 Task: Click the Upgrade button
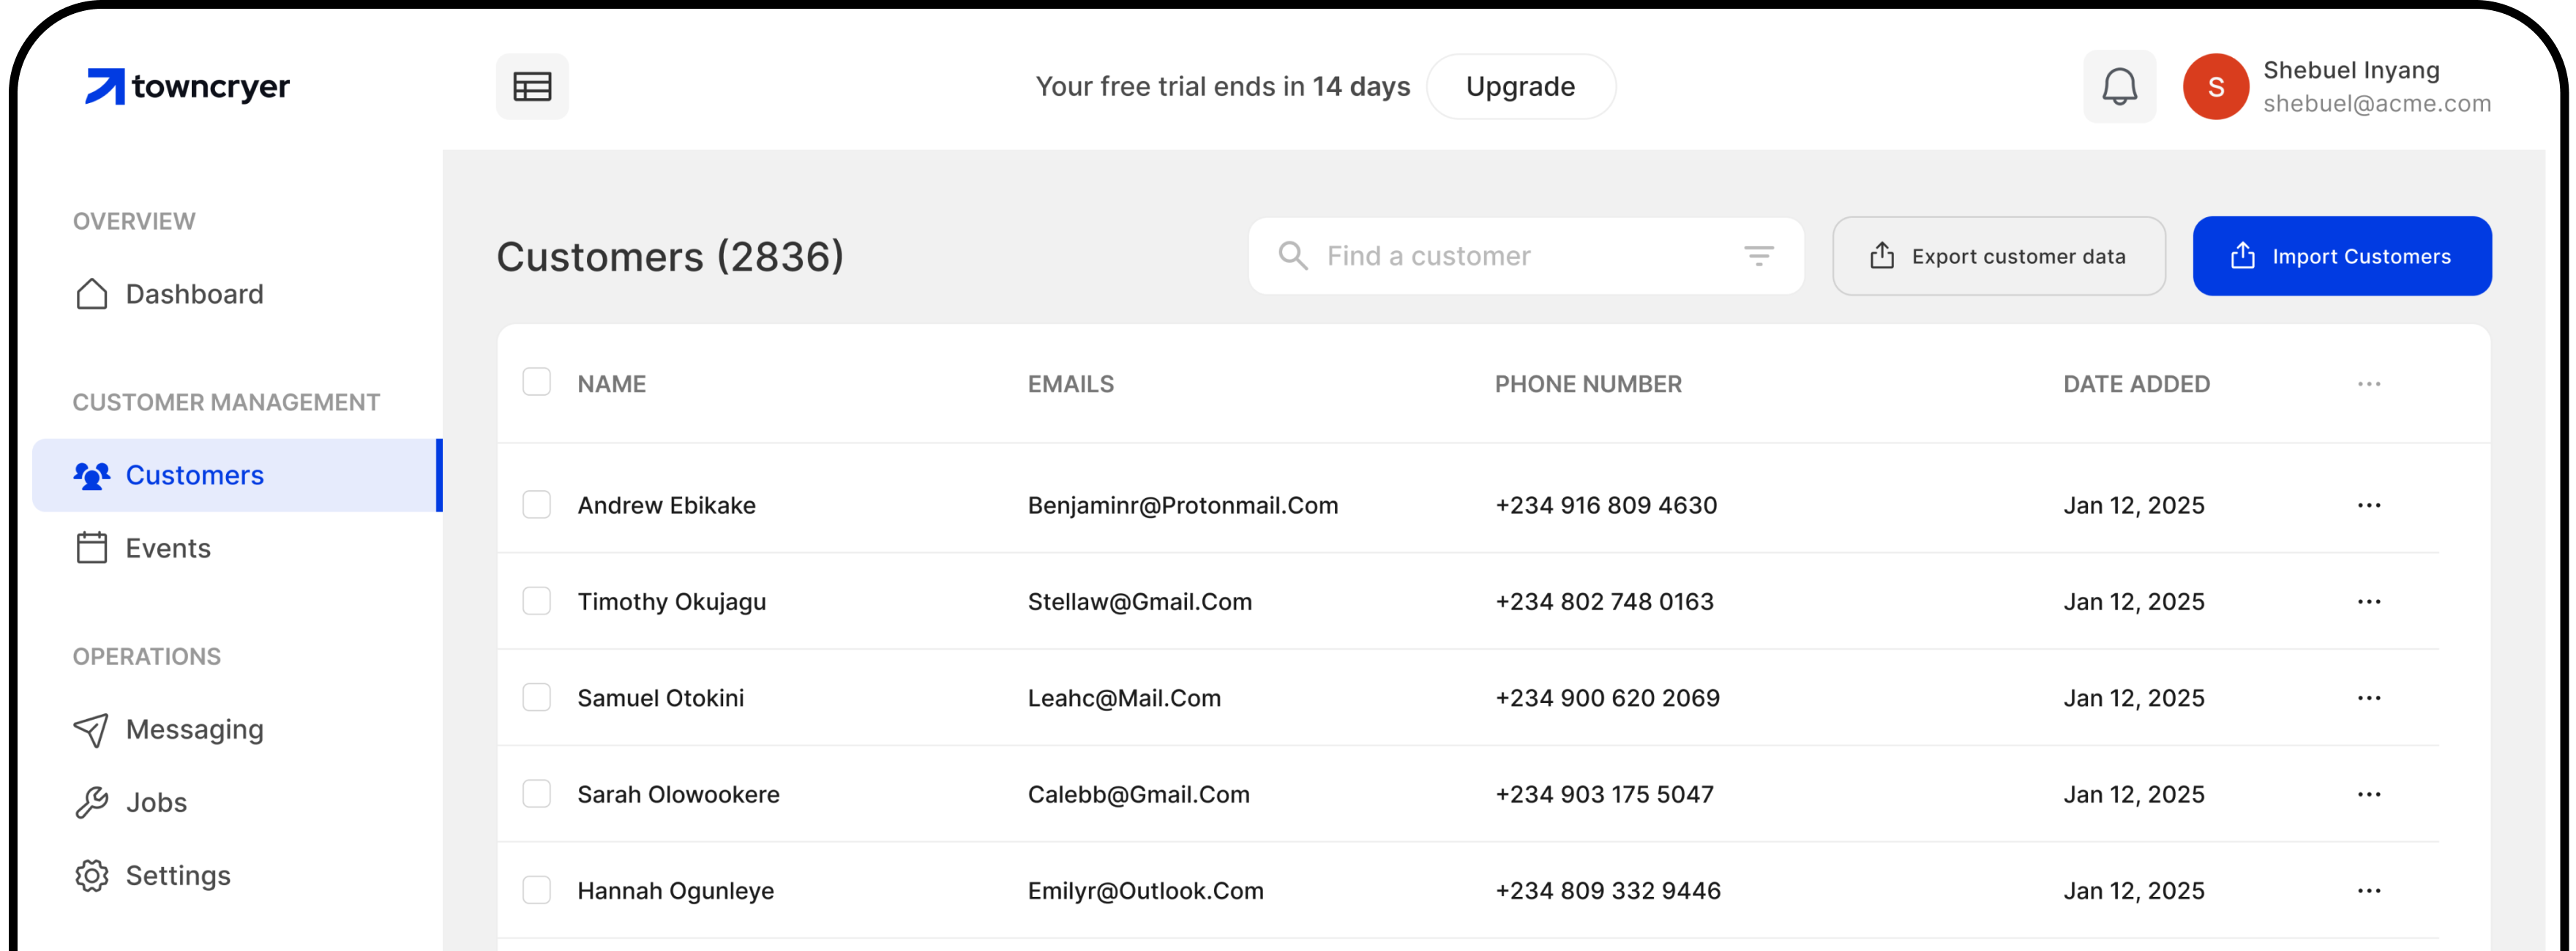[1520, 87]
